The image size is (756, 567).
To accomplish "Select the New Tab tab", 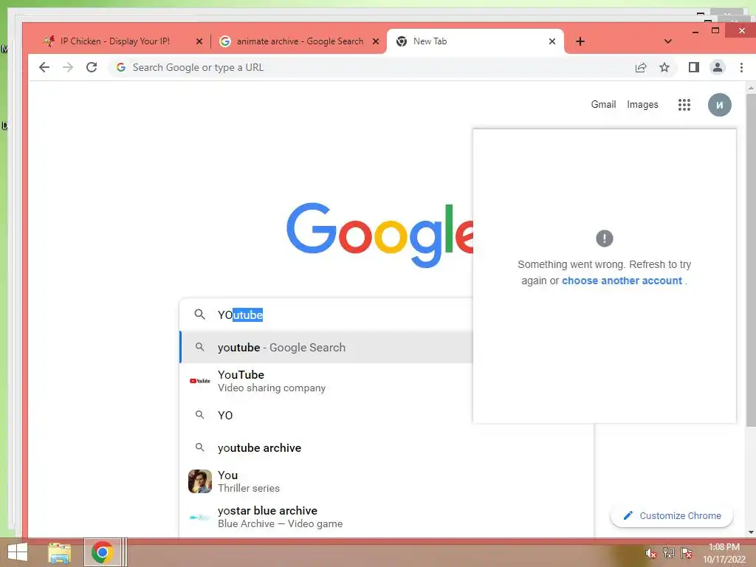I will pos(475,41).
